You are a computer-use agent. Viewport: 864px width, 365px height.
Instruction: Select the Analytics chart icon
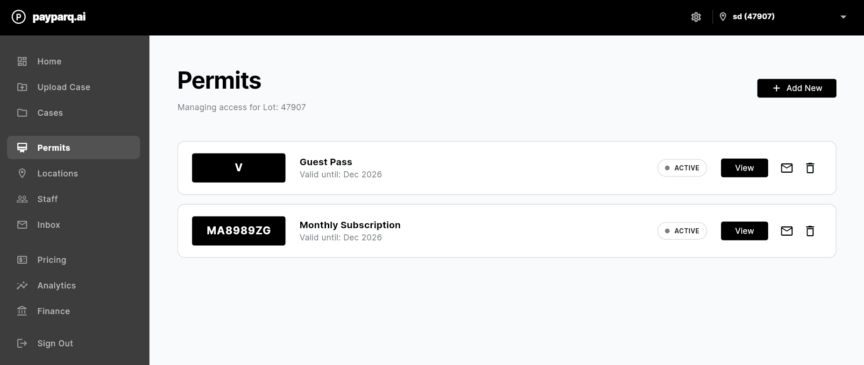pos(22,285)
